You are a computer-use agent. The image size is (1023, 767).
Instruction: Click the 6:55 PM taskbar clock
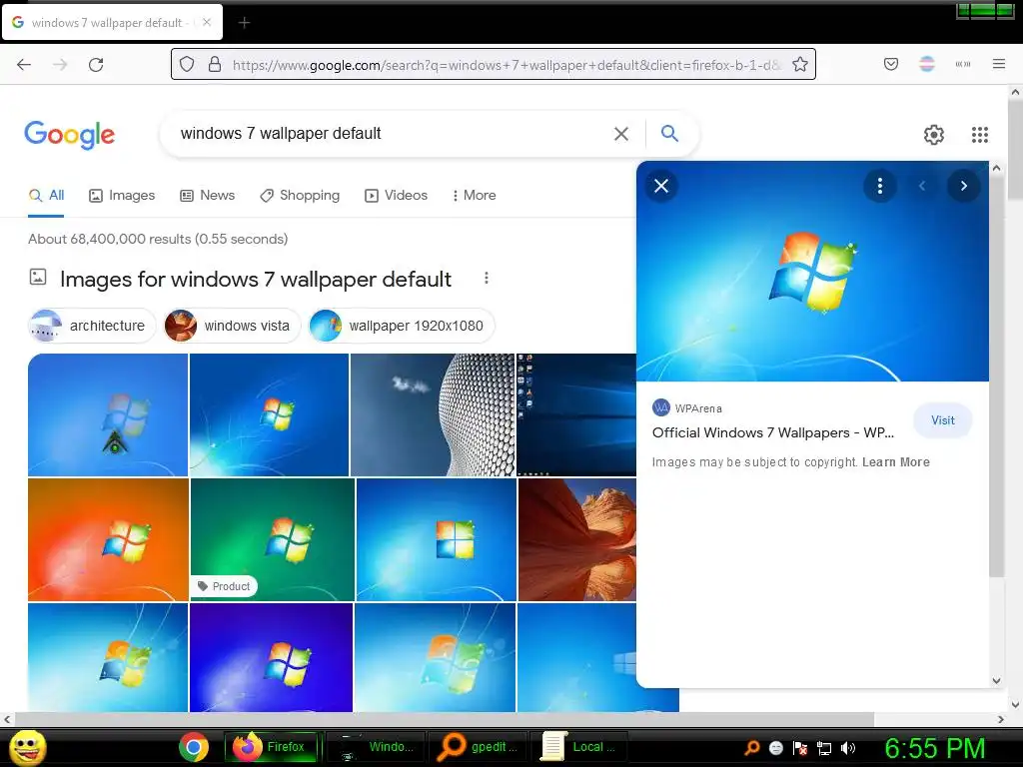coord(935,748)
